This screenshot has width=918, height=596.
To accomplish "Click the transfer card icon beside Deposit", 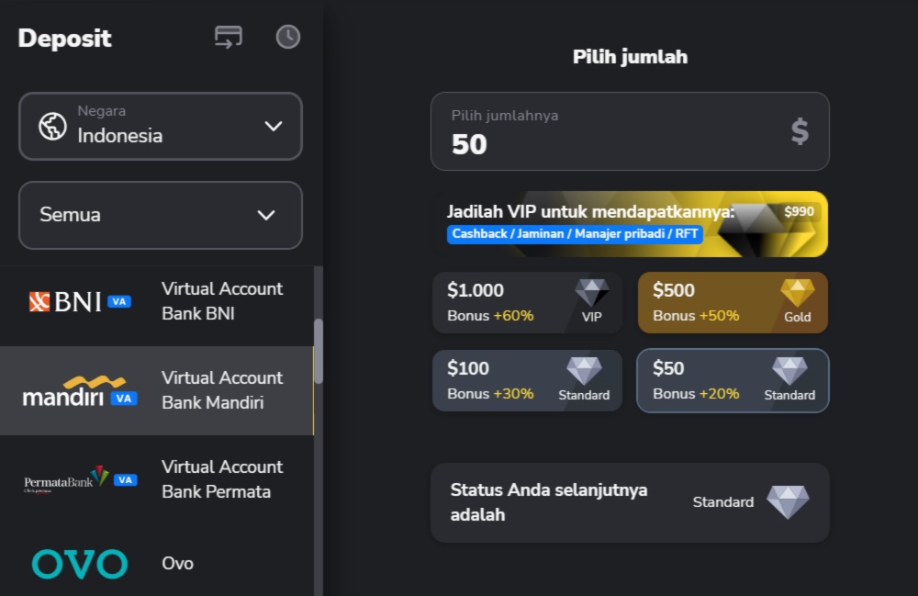I will coord(229,37).
